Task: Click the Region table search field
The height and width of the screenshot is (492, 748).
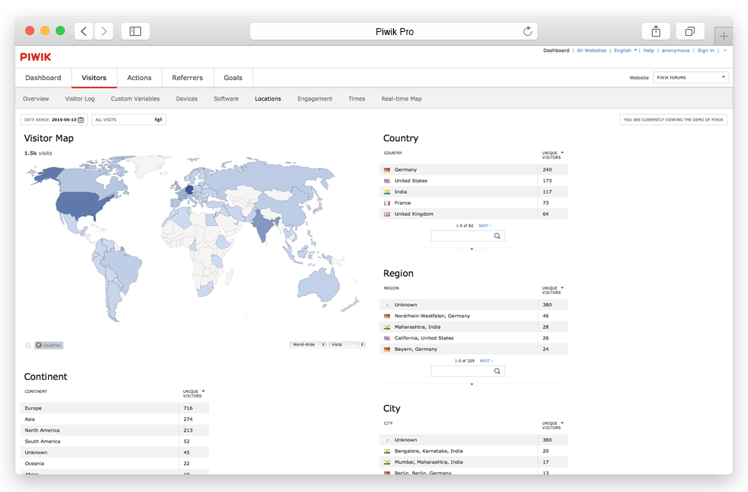Action: (x=467, y=371)
